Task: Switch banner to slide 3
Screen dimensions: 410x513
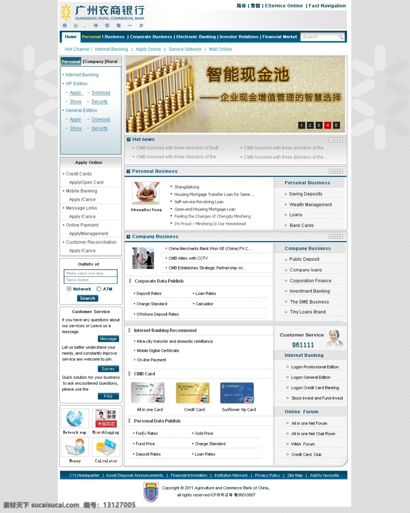Action: tap(319, 126)
